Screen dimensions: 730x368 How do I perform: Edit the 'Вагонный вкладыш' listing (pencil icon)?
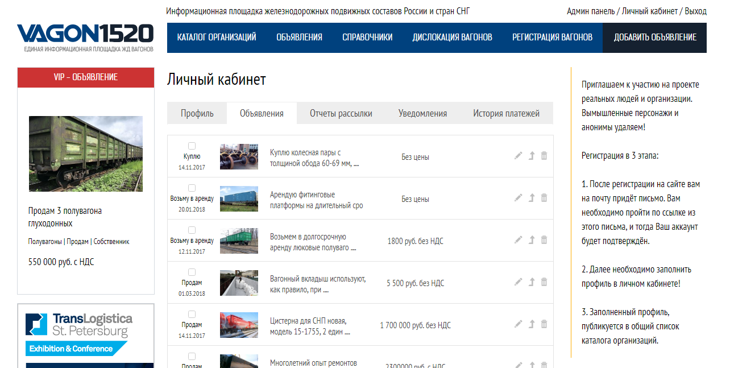pos(518,282)
